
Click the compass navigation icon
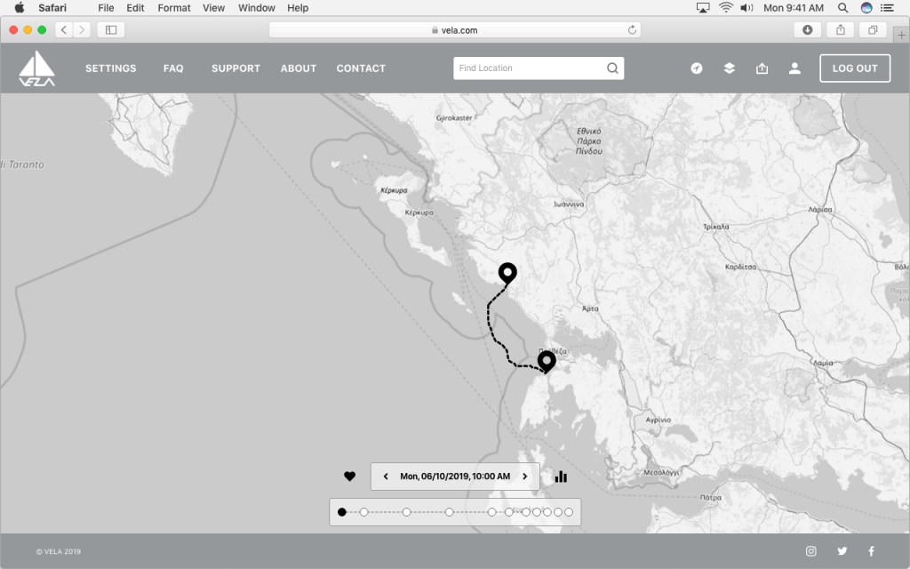(697, 68)
